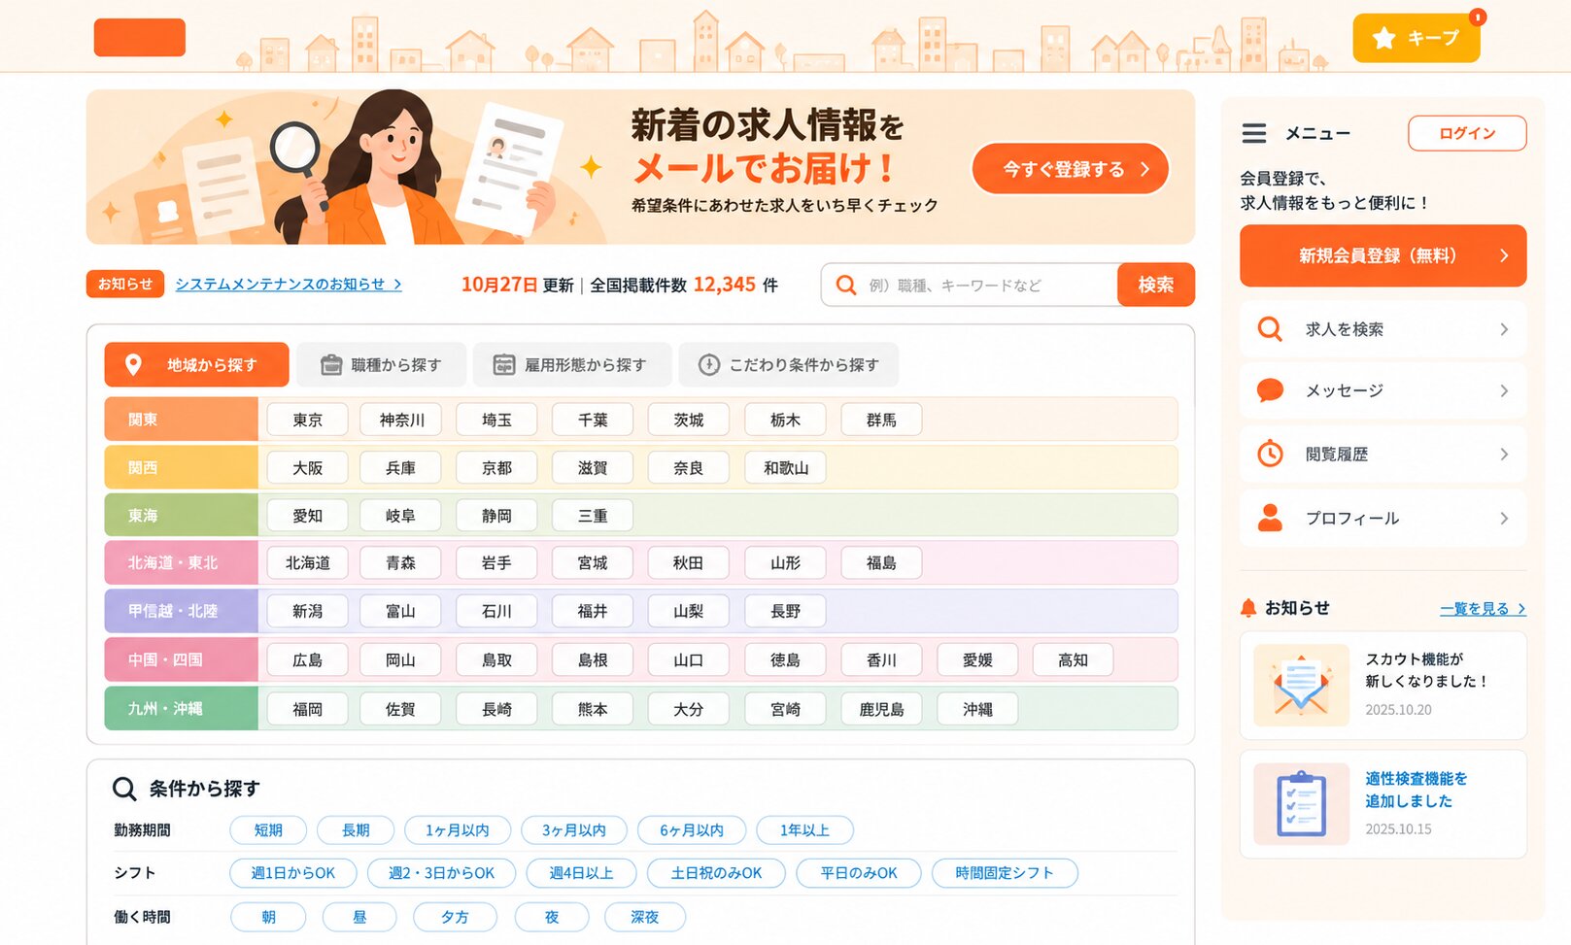Toggle the 短期 work period filter

[268, 830]
